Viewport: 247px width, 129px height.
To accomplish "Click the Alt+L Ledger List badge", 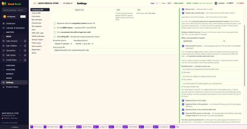I will click(x=96, y=127).
